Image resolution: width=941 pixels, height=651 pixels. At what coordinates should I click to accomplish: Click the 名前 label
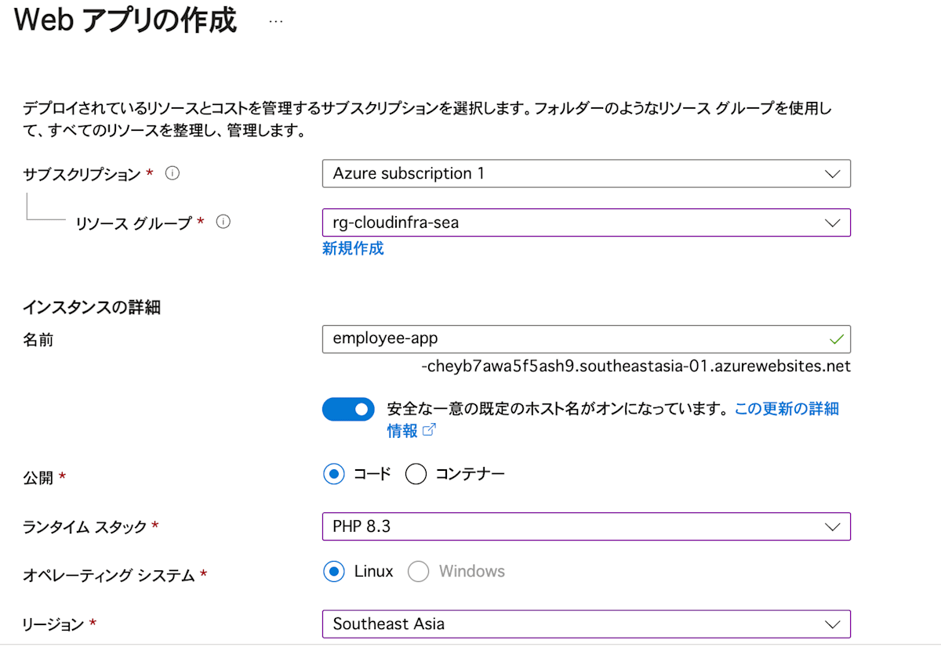(38, 340)
